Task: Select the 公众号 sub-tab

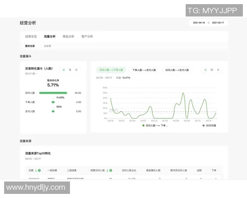Action: tap(48, 46)
